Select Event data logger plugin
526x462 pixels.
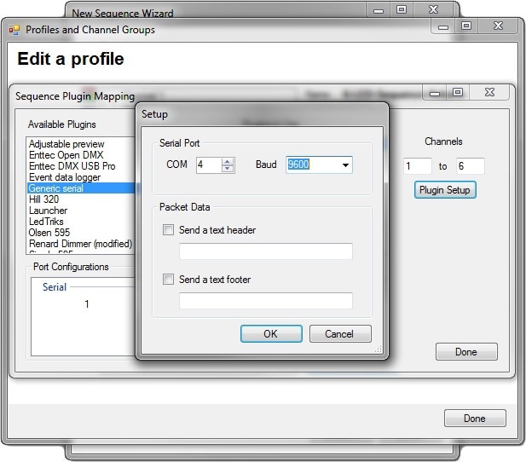pos(80,177)
